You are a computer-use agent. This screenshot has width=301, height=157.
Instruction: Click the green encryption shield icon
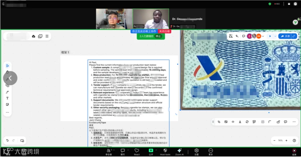[270, 4]
